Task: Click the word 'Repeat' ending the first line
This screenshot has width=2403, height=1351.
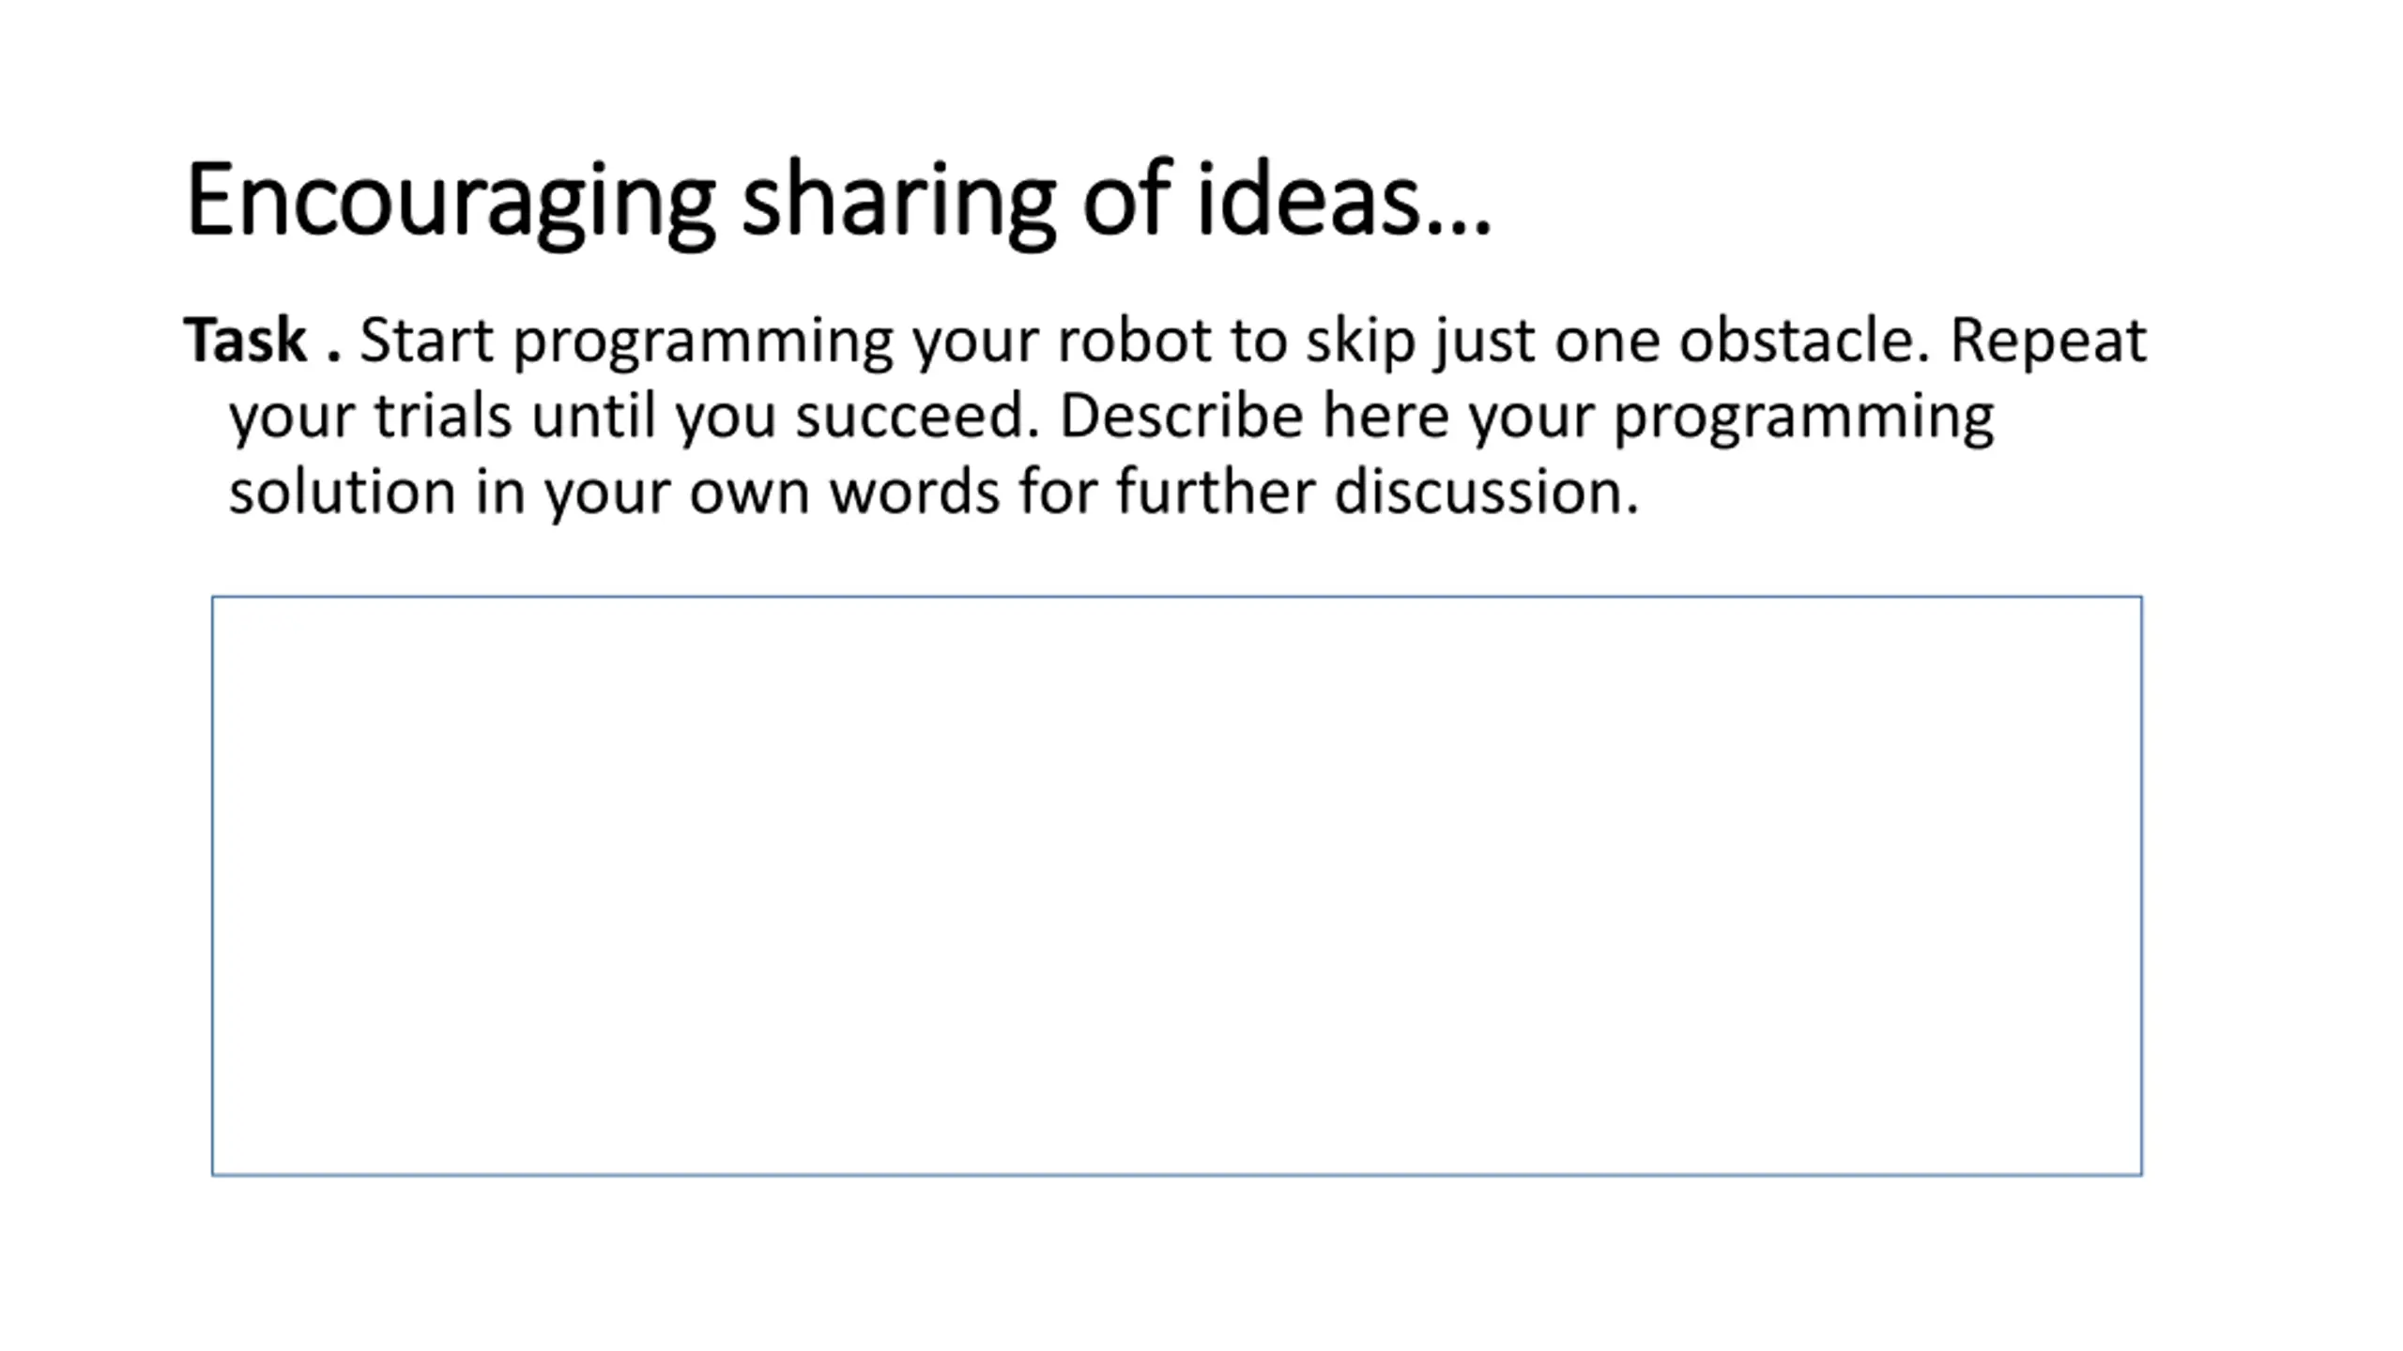Action: tap(2048, 342)
